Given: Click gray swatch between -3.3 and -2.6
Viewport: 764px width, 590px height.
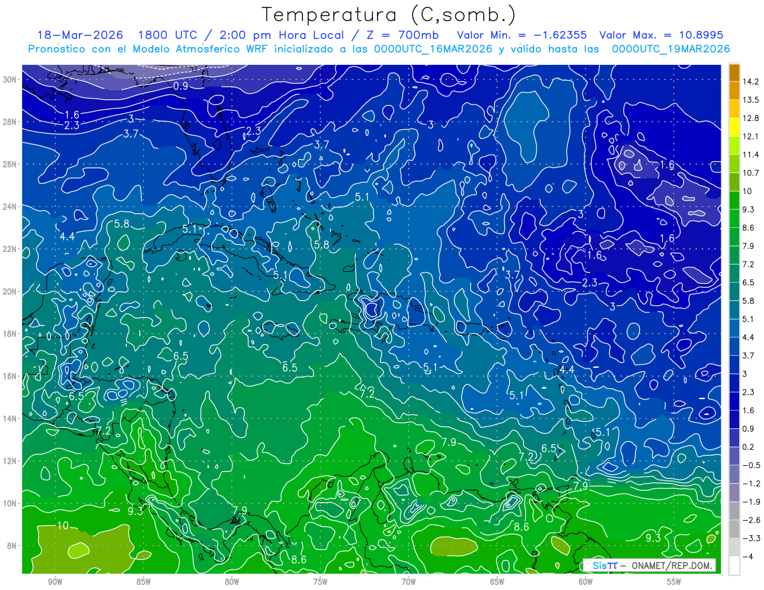Looking at the screenshot, I should tap(734, 529).
